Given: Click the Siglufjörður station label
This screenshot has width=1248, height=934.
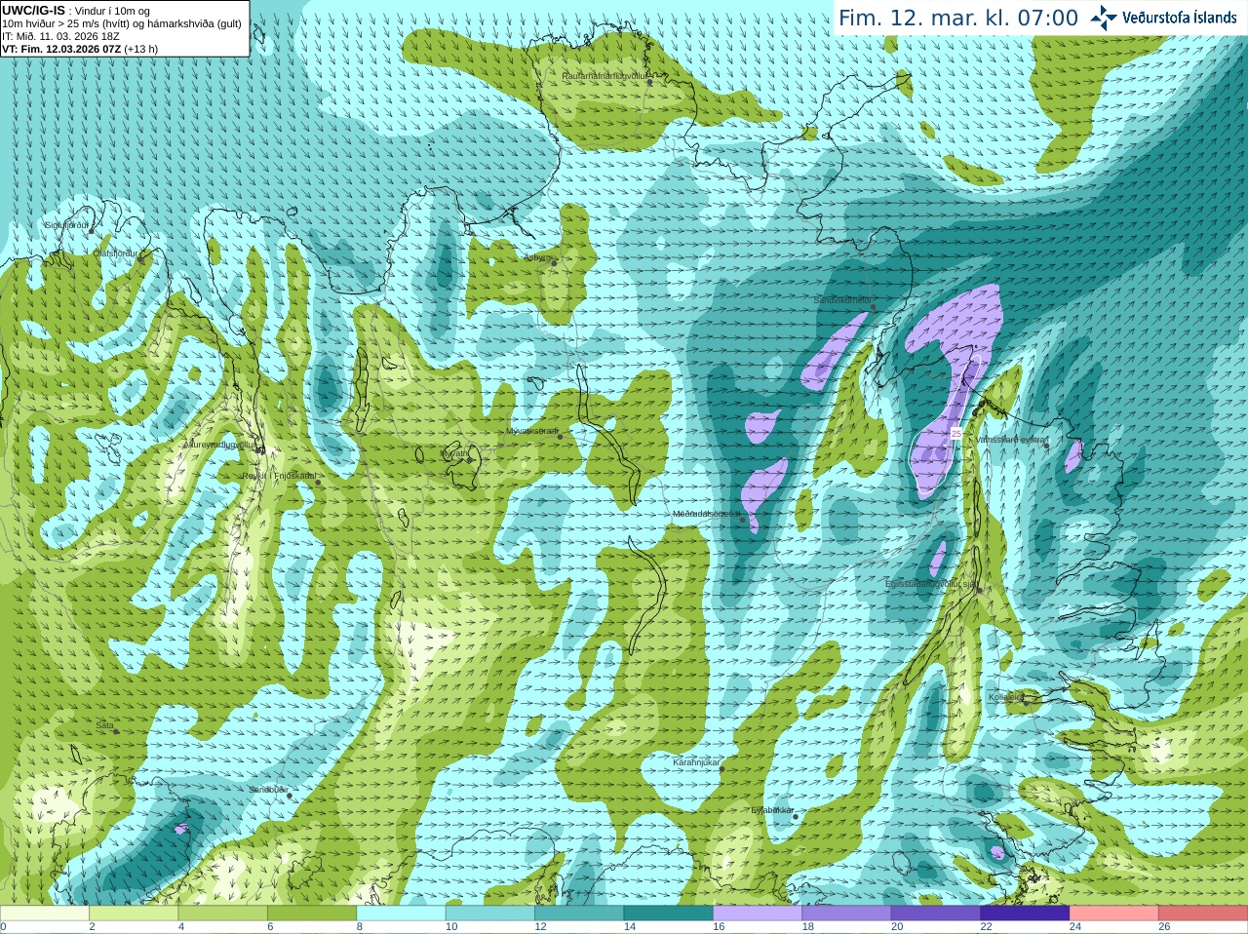Looking at the screenshot, I should point(66,225).
